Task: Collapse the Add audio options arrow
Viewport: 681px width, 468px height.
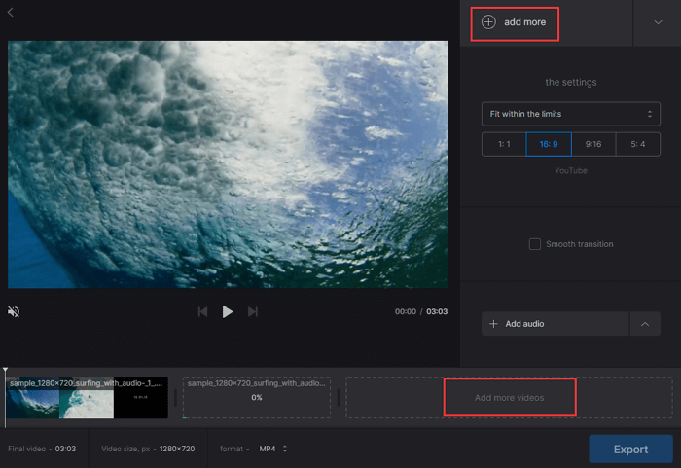Action: 645,324
